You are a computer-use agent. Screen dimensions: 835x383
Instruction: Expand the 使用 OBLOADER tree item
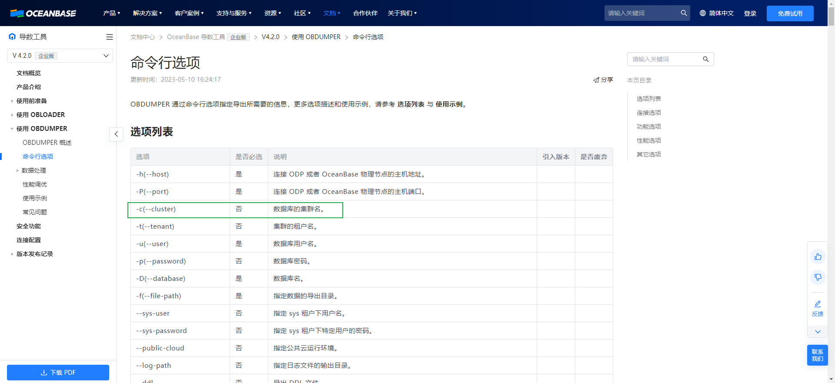12,115
